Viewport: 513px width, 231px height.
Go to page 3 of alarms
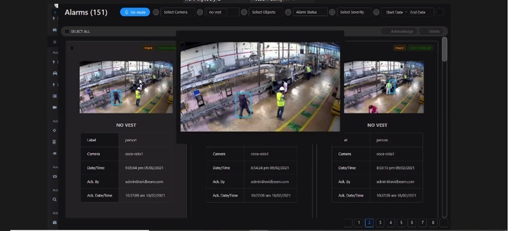380,223
